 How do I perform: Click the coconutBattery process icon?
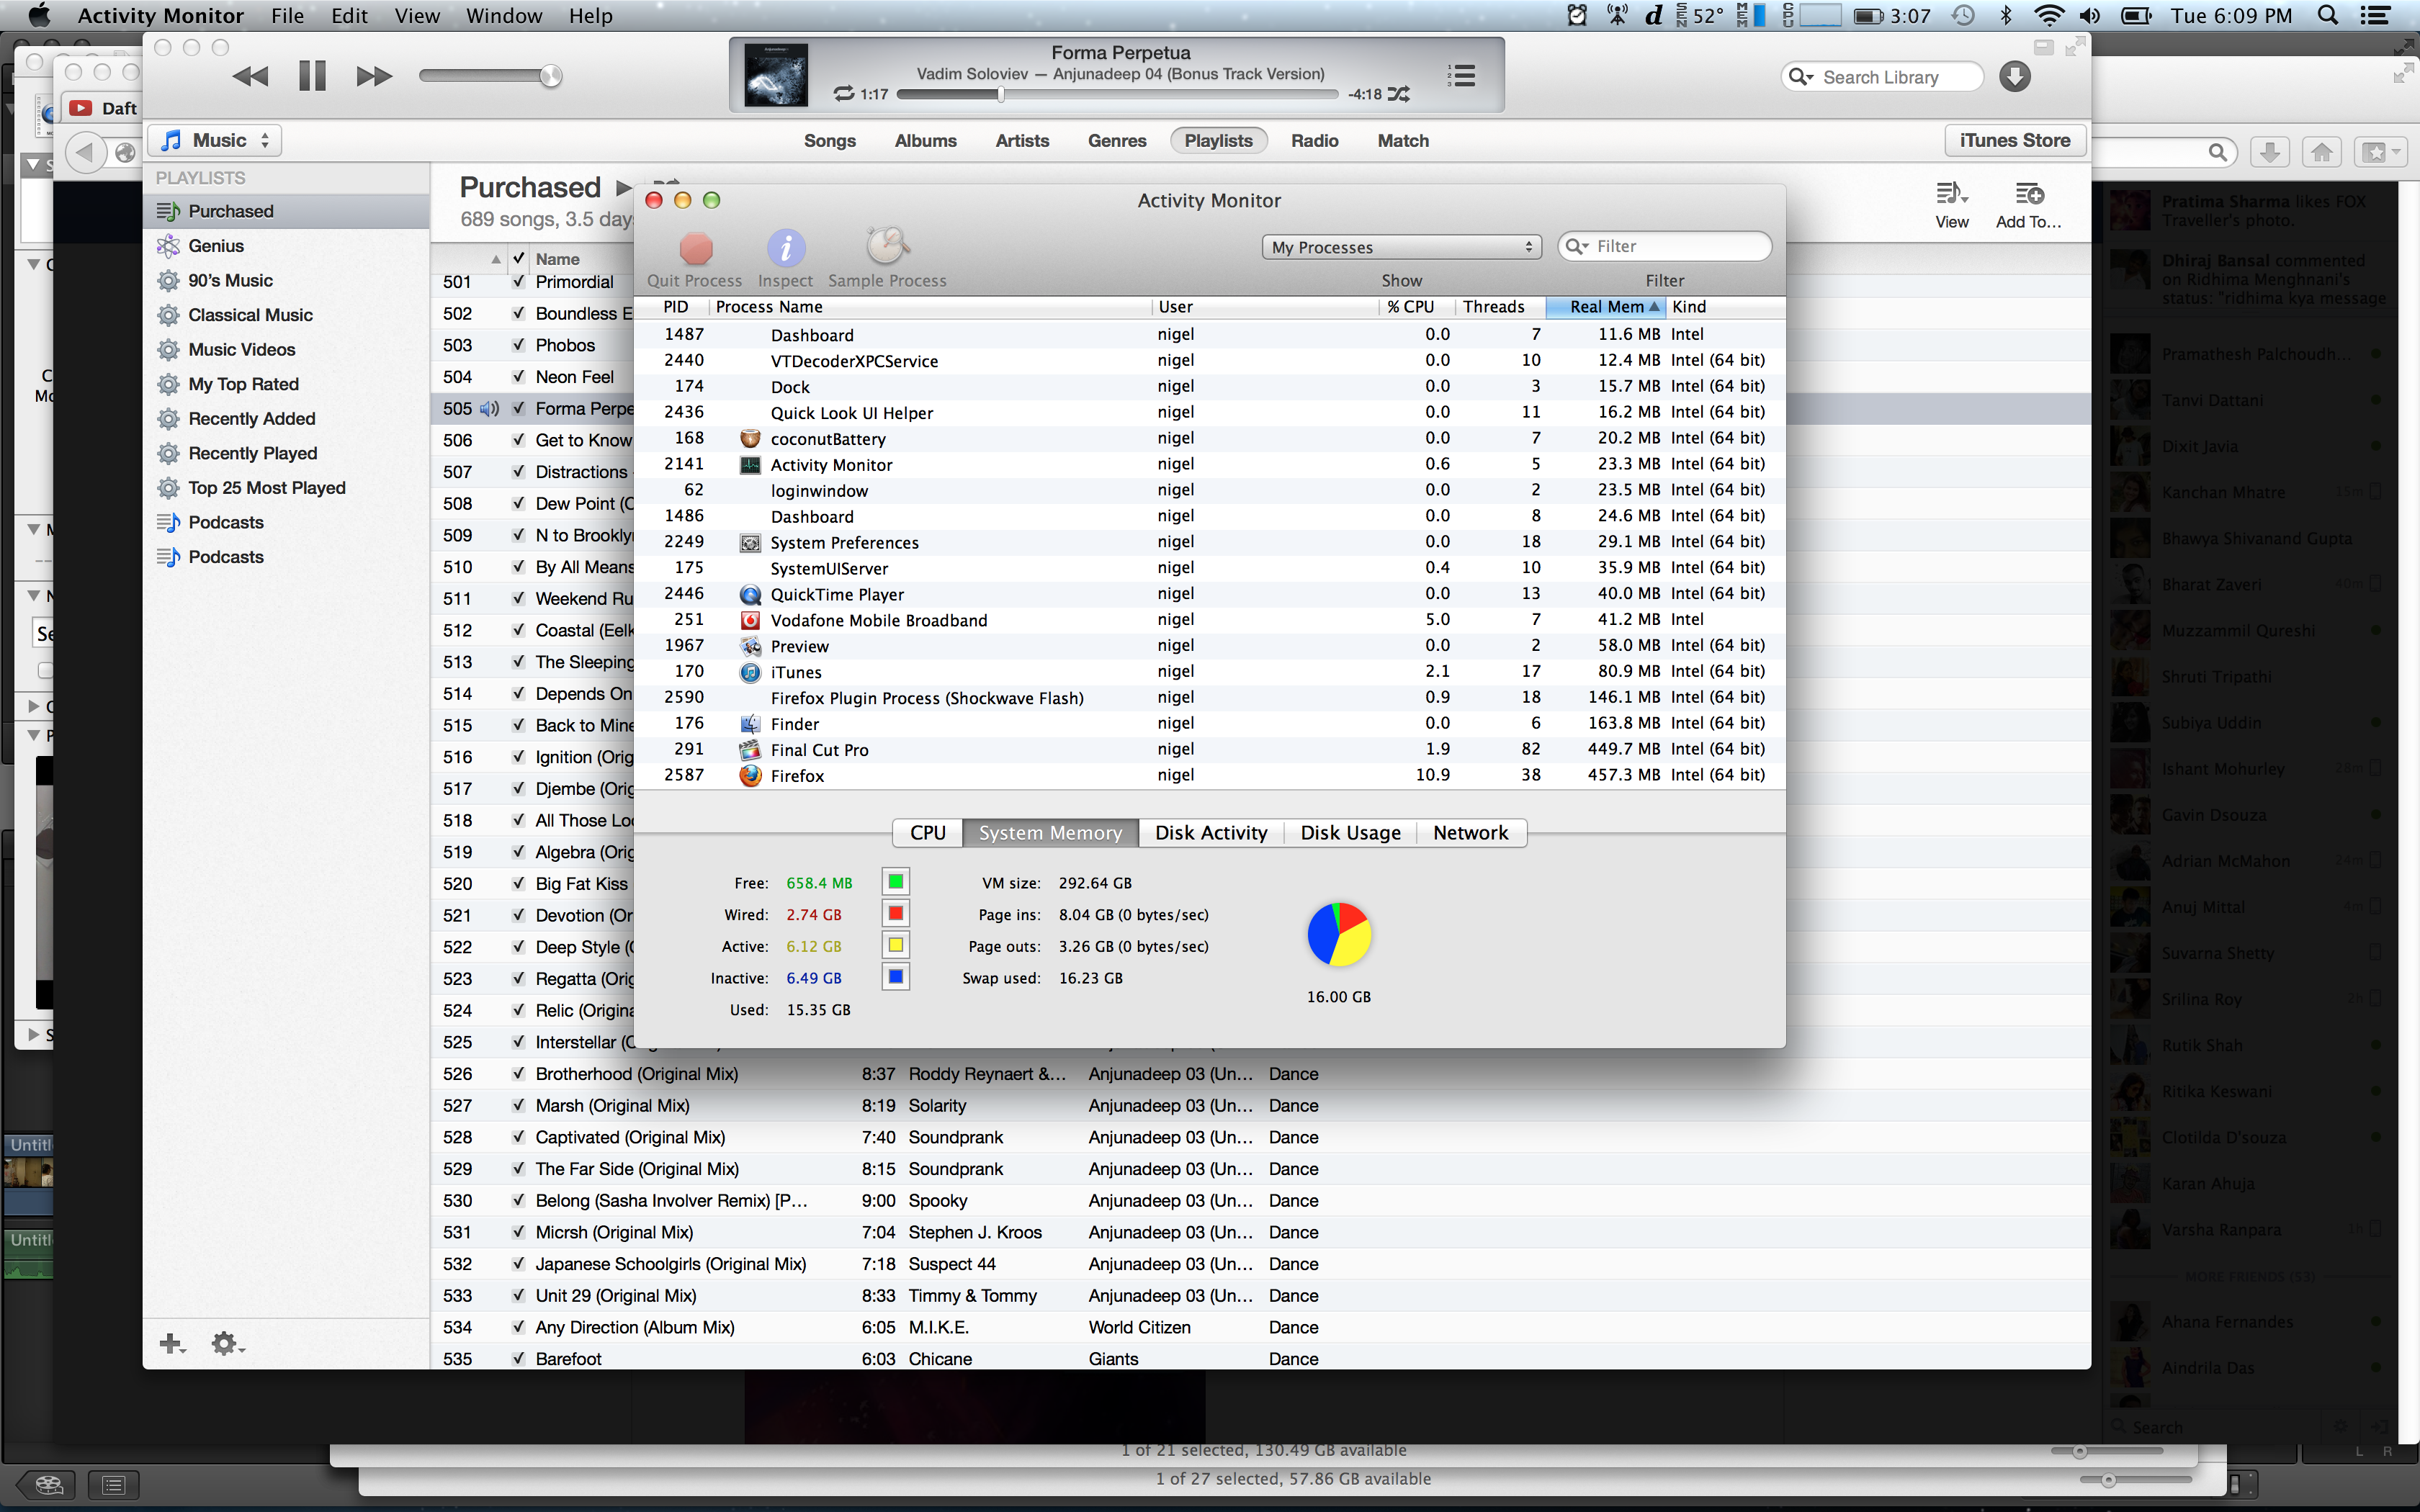[750, 438]
